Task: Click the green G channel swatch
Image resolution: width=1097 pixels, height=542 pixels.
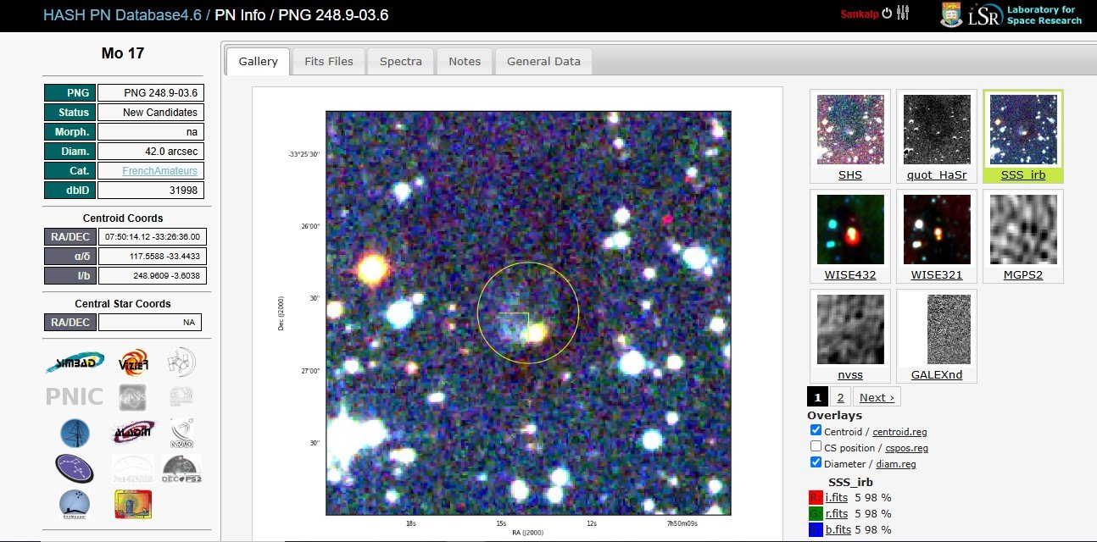Action: pos(815,513)
